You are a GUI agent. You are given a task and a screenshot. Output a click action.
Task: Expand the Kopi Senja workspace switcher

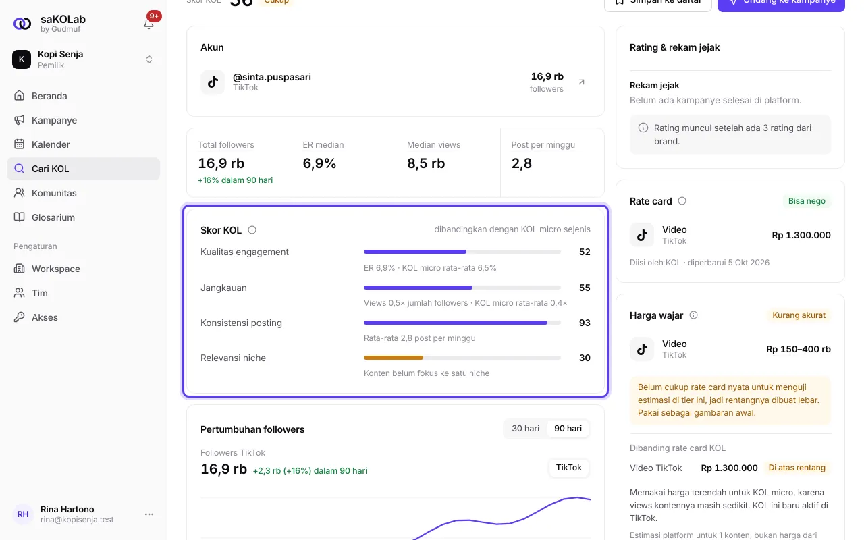pos(84,59)
